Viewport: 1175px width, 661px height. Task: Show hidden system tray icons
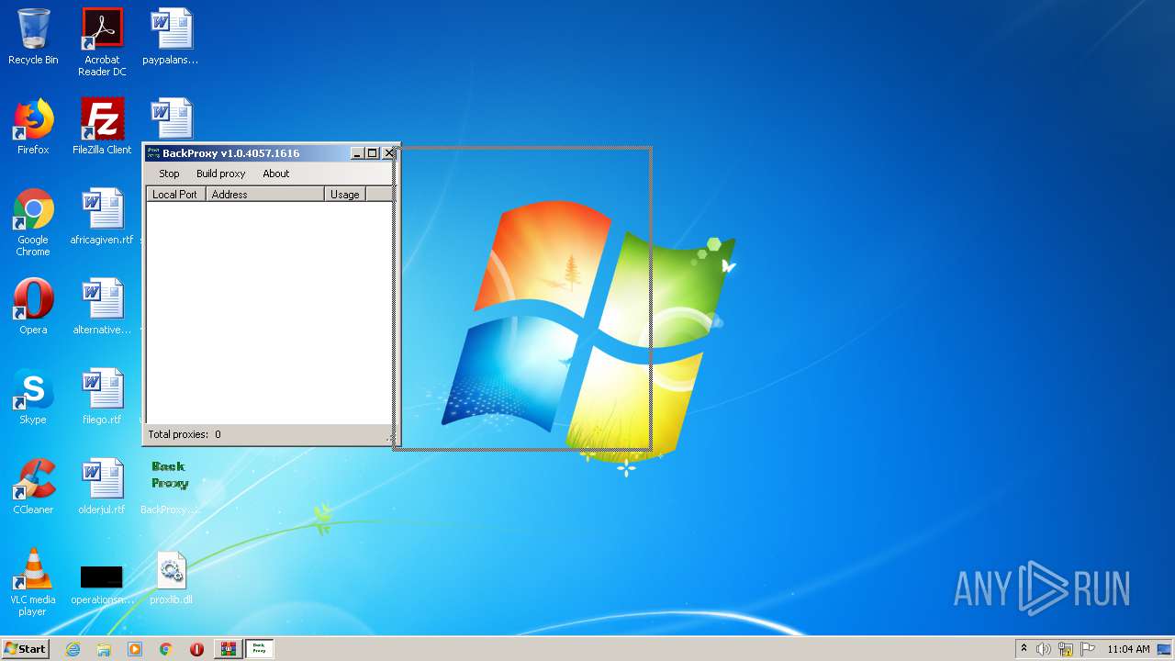click(x=1024, y=649)
